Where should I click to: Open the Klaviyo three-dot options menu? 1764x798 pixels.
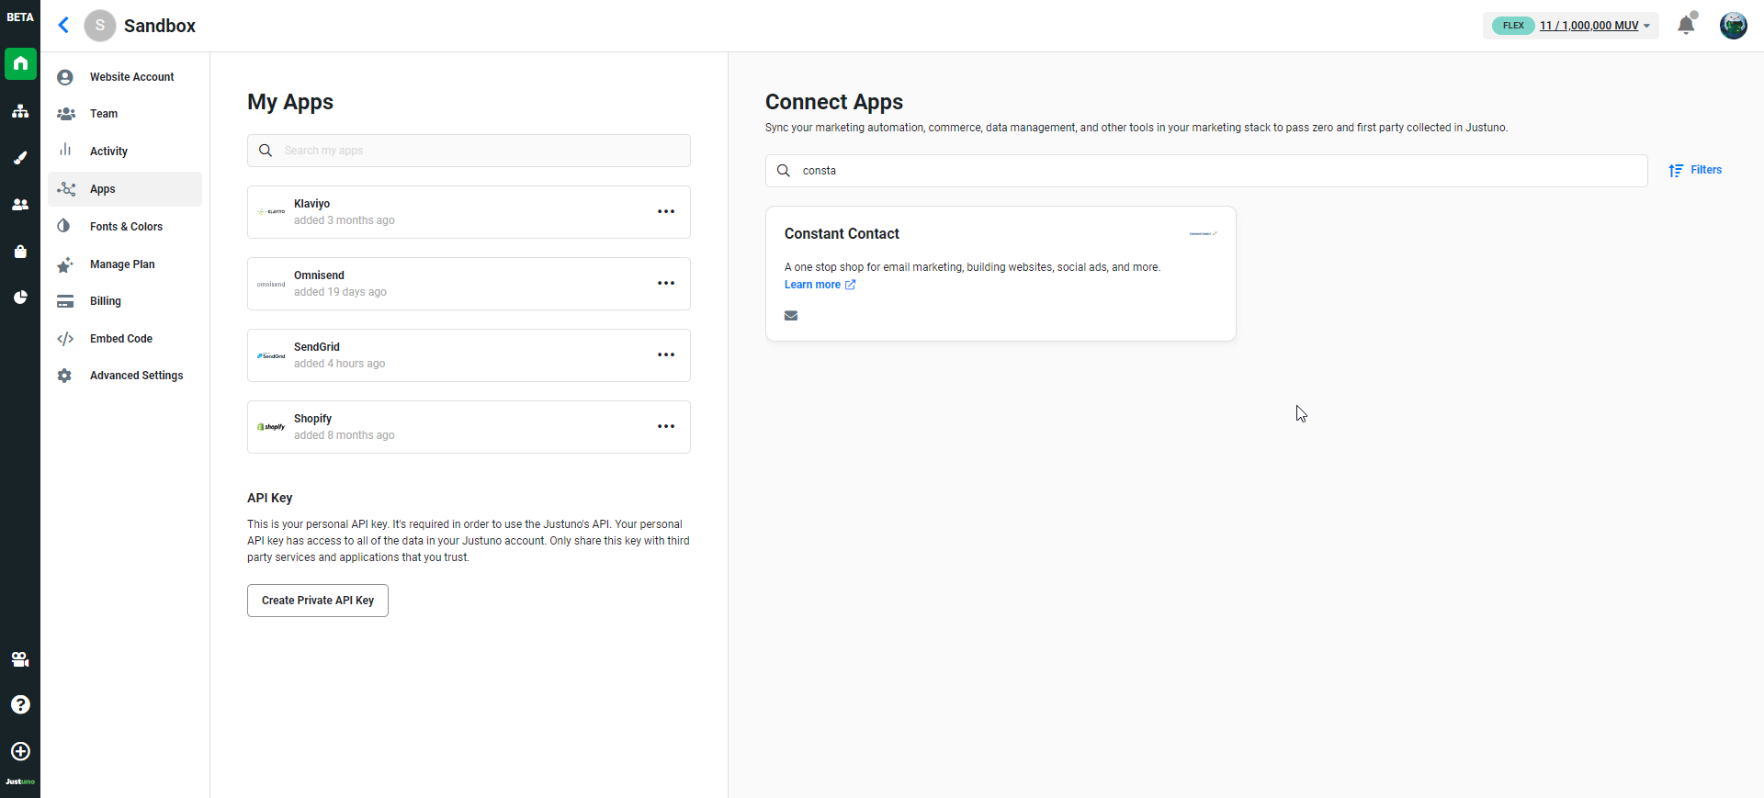pyautogui.click(x=666, y=212)
